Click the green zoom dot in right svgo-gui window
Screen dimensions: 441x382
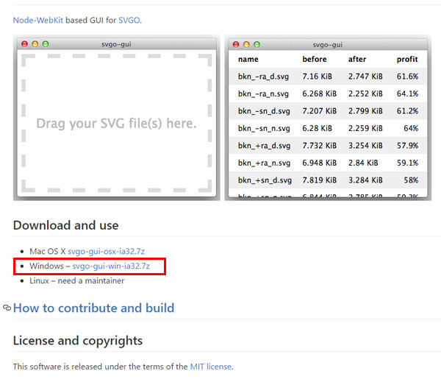257,44
